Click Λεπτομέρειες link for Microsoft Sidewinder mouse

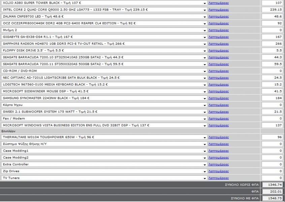tap(218, 91)
